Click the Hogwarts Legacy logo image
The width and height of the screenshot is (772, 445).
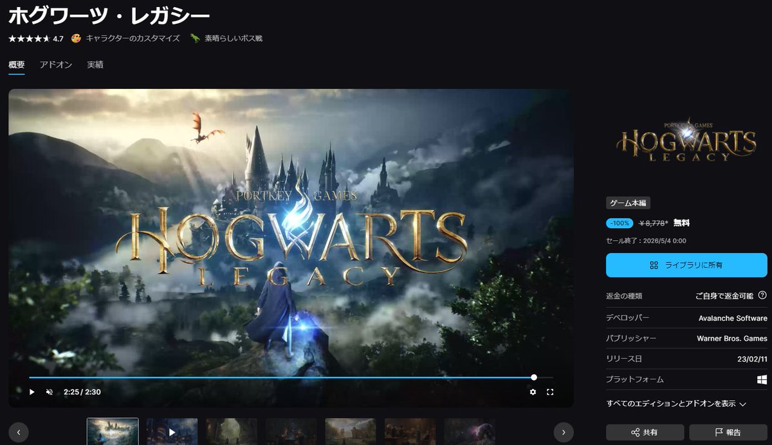coord(686,139)
